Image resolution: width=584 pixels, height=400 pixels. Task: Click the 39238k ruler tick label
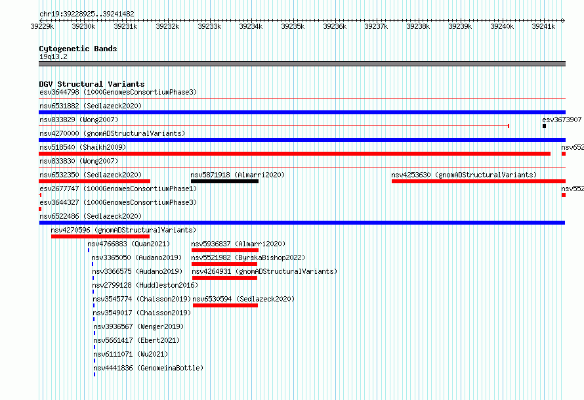point(418,27)
